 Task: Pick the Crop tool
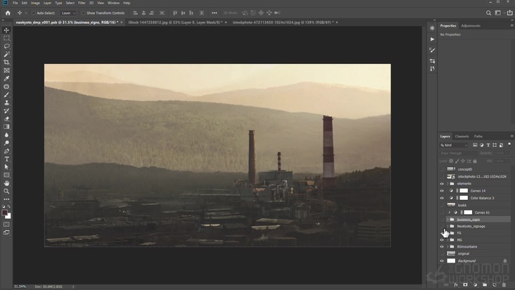pos(6,62)
